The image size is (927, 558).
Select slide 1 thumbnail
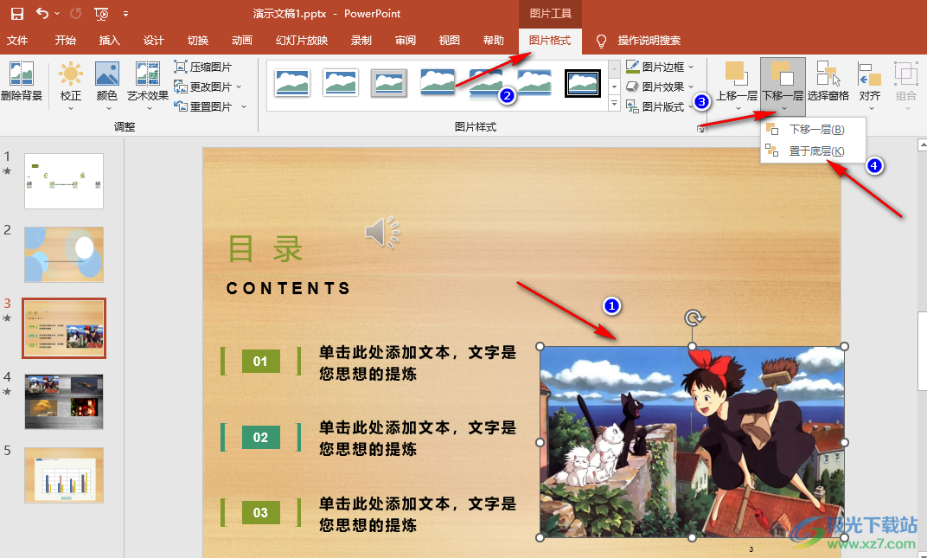point(64,181)
